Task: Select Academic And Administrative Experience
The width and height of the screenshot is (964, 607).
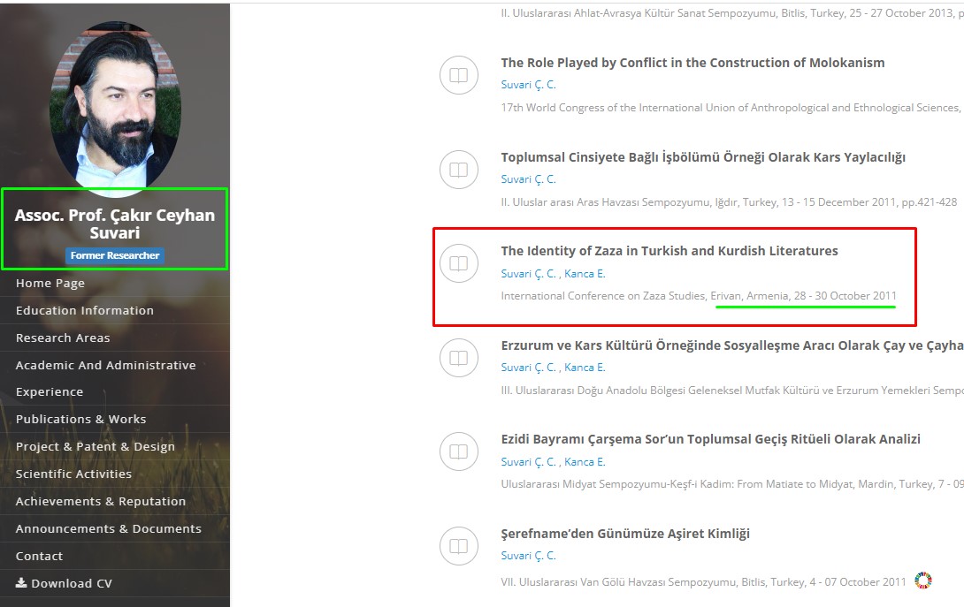Action: 105,365
